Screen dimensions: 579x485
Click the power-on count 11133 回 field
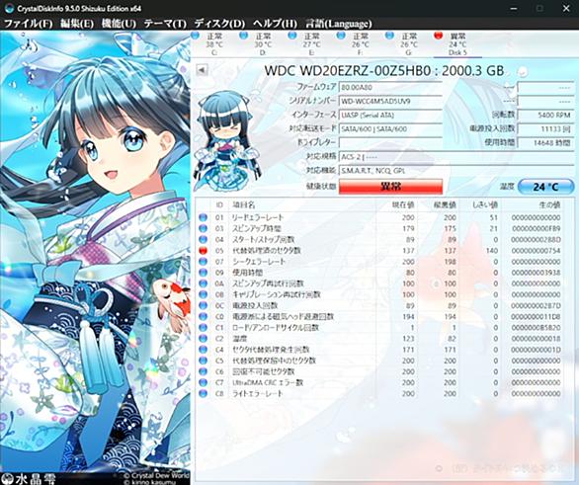(x=545, y=128)
